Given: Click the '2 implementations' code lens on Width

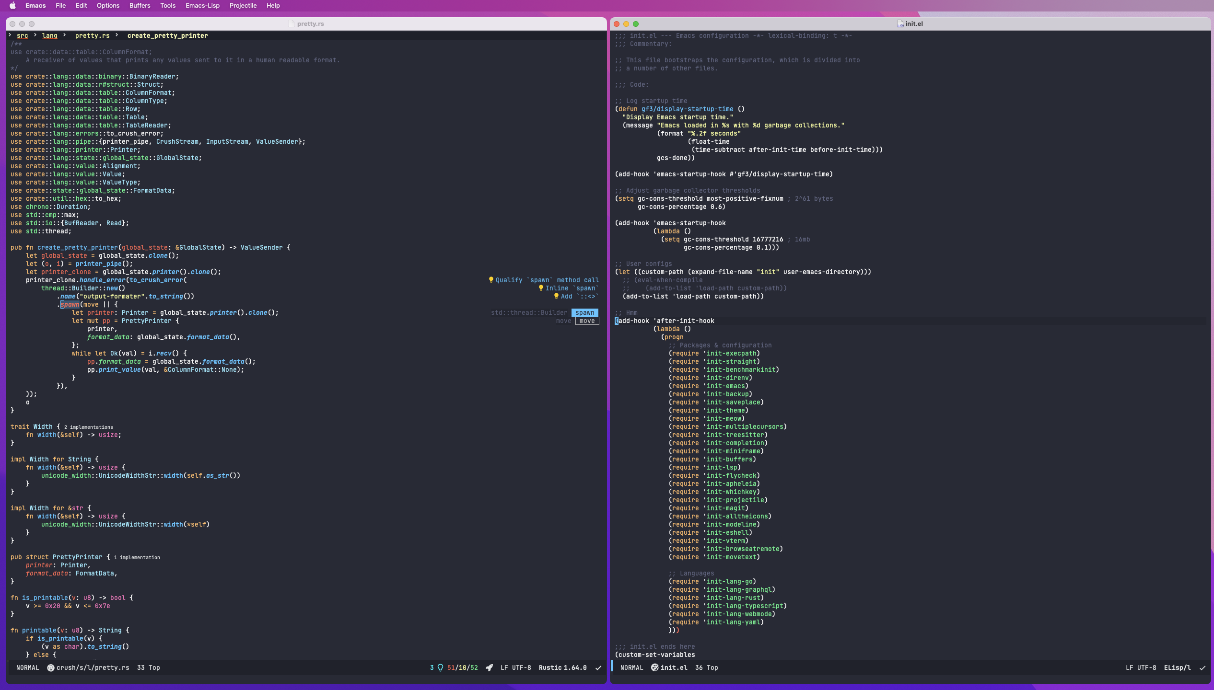Looking at the screenshot, I should [x=89, y=427].
